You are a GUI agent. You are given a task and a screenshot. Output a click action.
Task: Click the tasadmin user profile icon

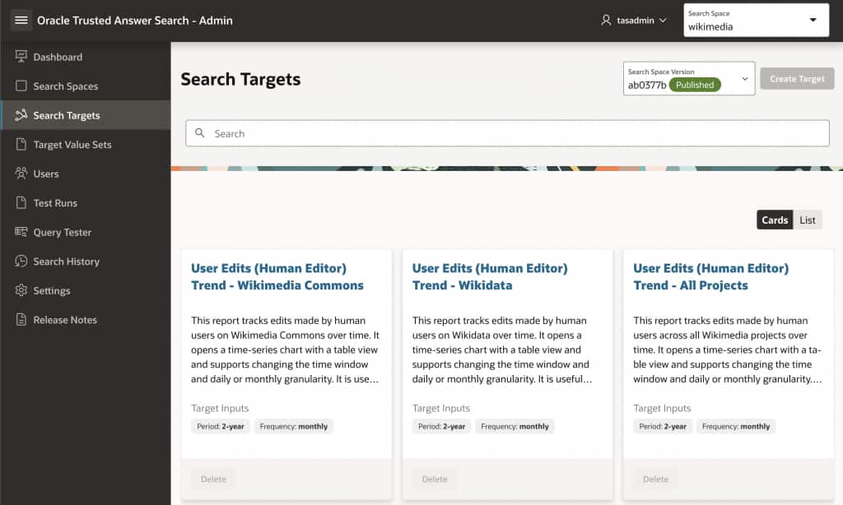(x=606, y=21)
